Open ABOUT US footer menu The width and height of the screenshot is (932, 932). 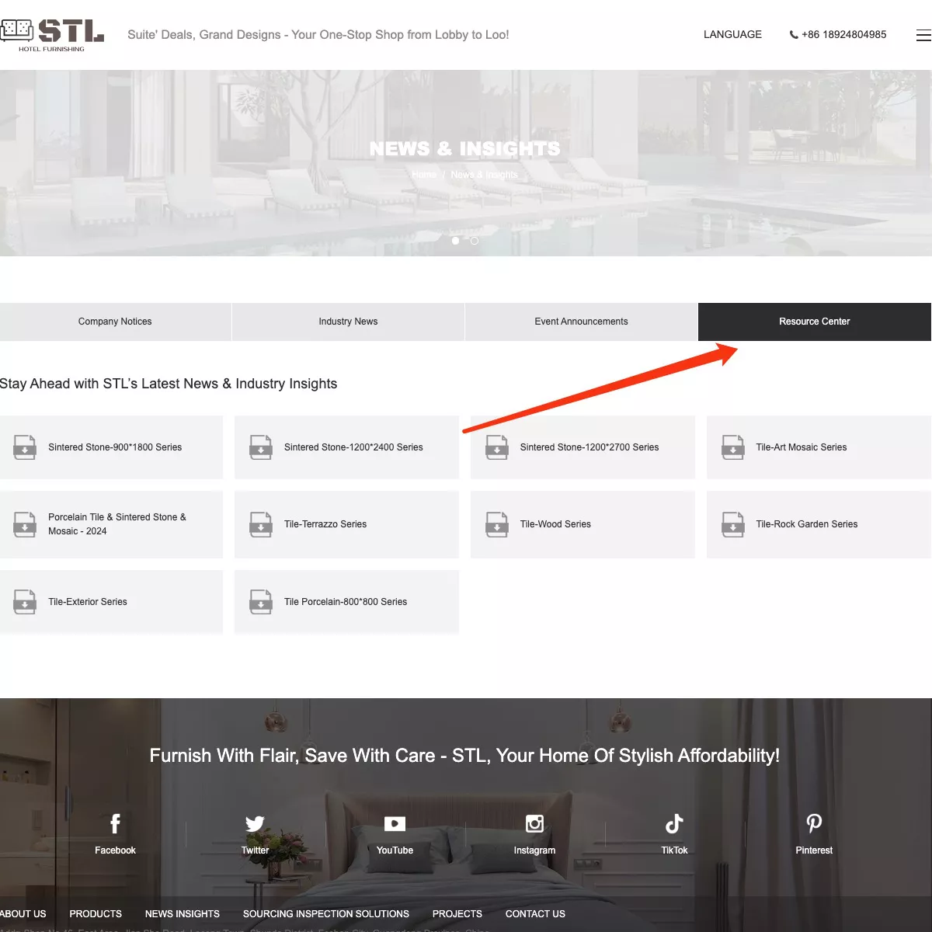23,914
